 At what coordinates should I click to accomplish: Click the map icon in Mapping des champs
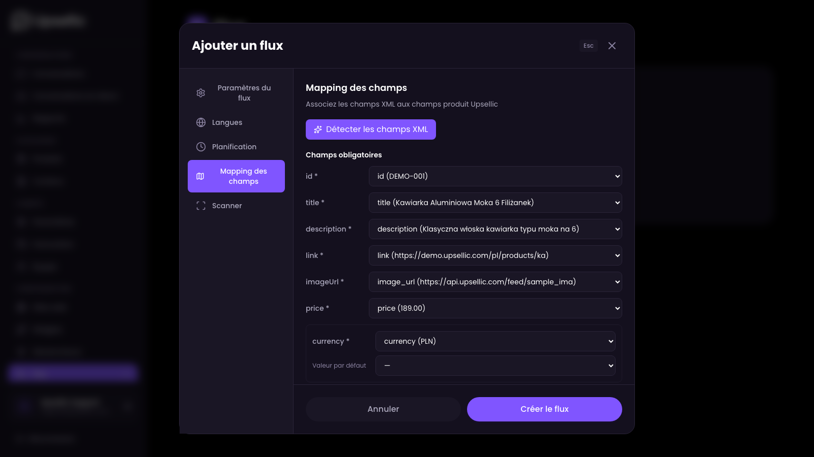coord(200,176)
